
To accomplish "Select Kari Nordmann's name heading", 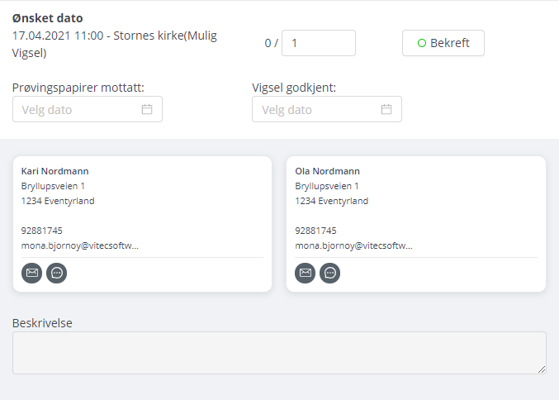I will 54,171.
